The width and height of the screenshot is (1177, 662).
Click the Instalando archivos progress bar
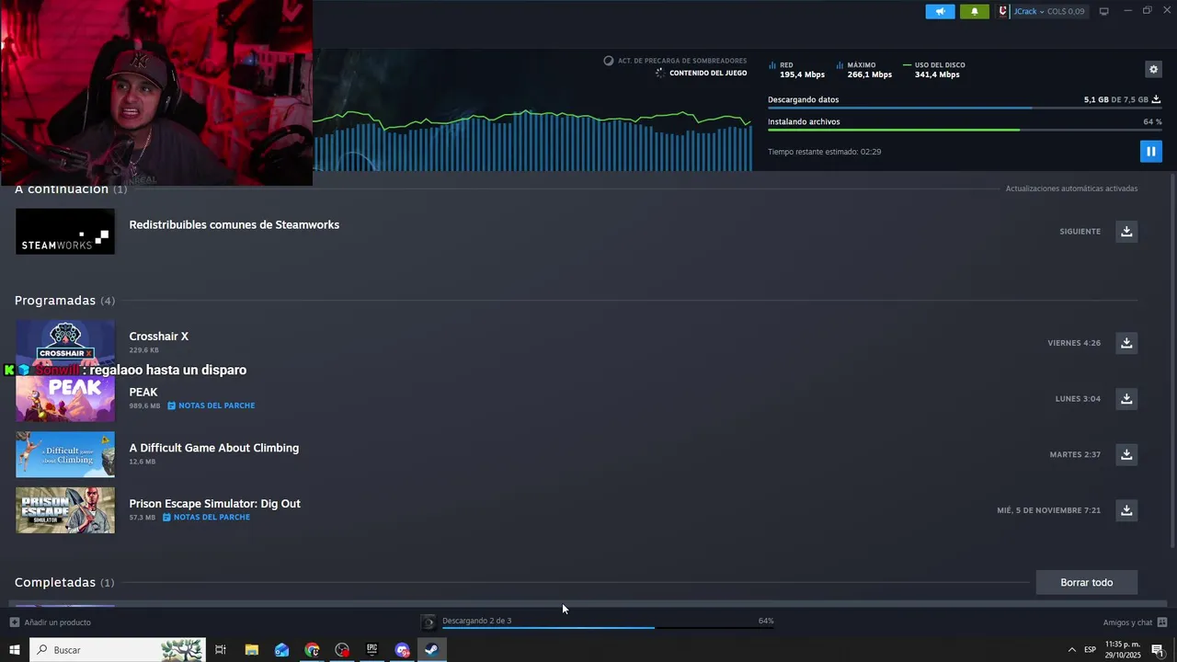[x=965, y=130]
